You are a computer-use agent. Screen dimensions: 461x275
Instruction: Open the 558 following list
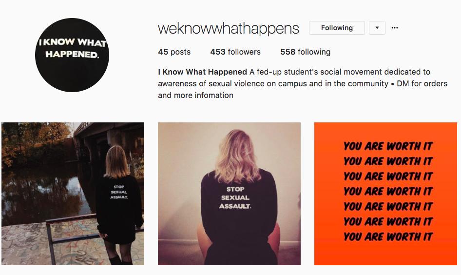[x=305, y=52]
